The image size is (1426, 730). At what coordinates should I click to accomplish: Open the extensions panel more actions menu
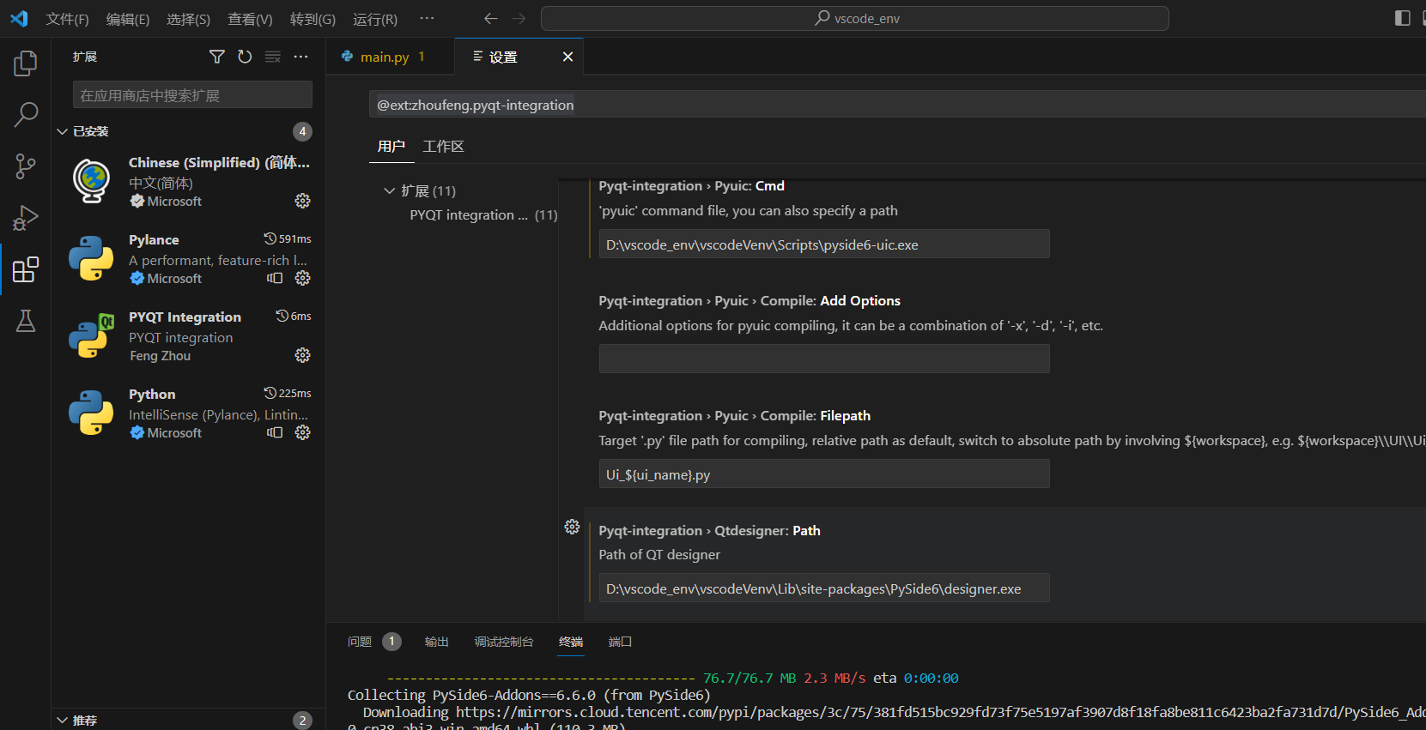pos(300,57)
